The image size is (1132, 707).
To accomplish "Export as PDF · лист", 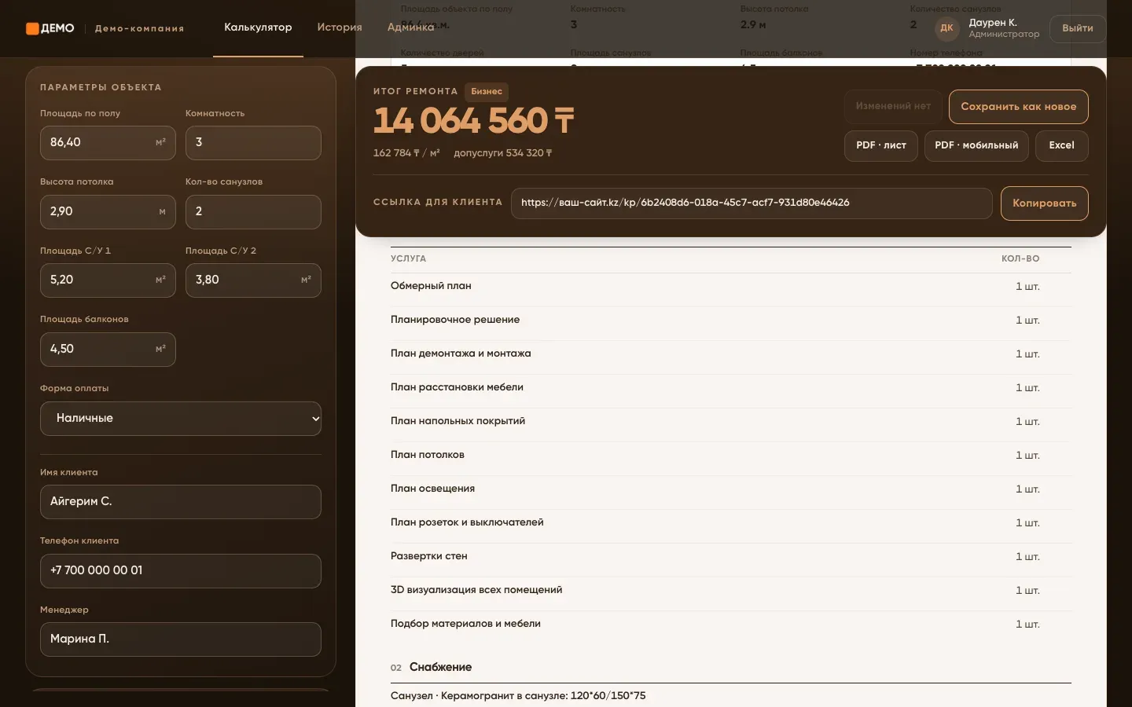I will click(881, 145).
